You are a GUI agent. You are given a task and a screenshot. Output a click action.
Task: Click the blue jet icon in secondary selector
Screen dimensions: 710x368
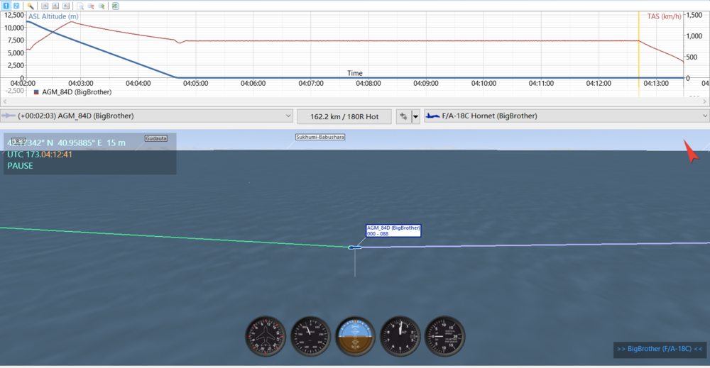click(433, 116)
